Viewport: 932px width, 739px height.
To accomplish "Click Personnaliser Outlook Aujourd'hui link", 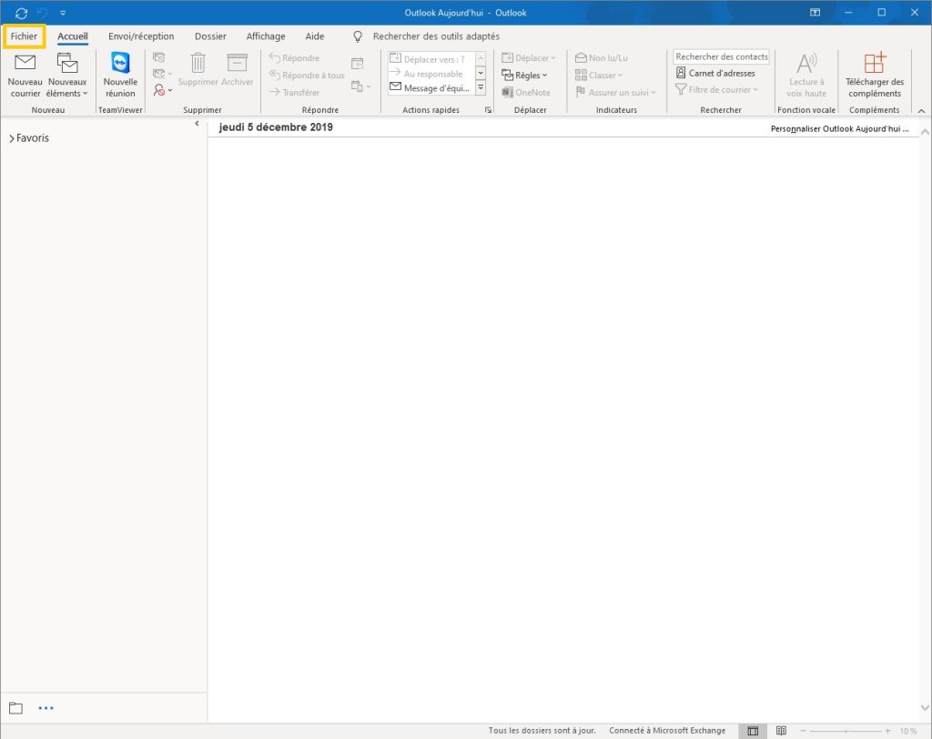I will coord(839,128).
